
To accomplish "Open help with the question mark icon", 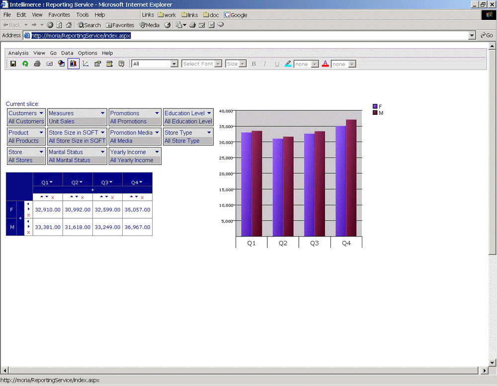I will click(x=121, y=64).
